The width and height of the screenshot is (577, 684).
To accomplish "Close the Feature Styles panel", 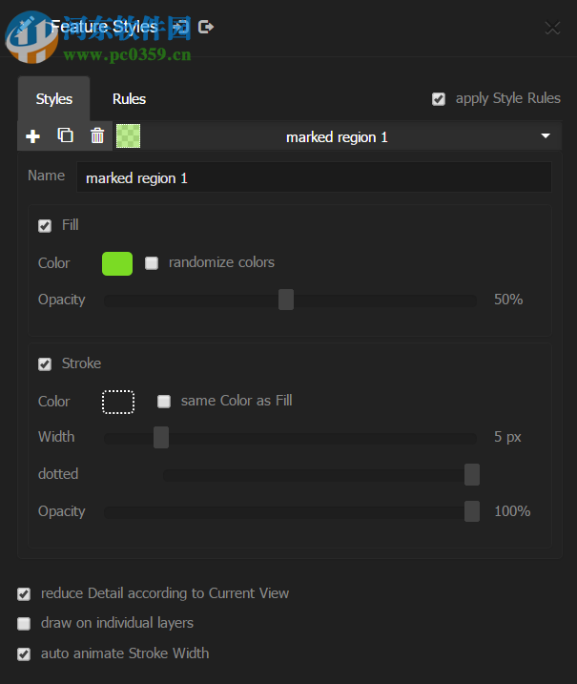I will click(x=552, y=28).
